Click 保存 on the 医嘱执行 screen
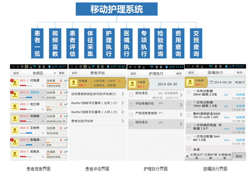Viewport: 251px width, 176px height. point(239,73)
